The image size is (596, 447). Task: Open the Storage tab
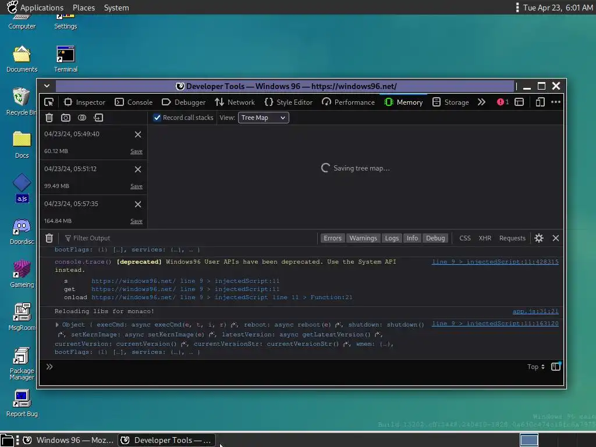click(451, 102)
